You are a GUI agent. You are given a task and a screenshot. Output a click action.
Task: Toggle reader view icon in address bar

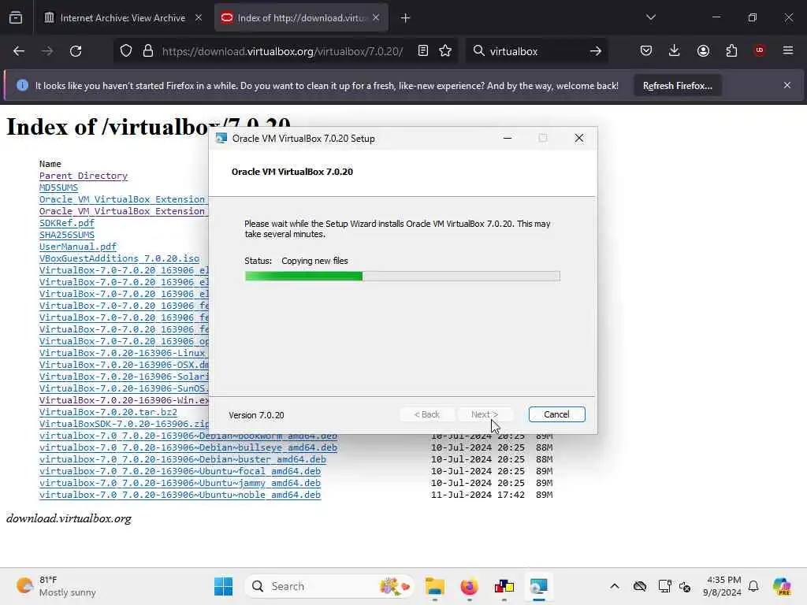[423, 51]
